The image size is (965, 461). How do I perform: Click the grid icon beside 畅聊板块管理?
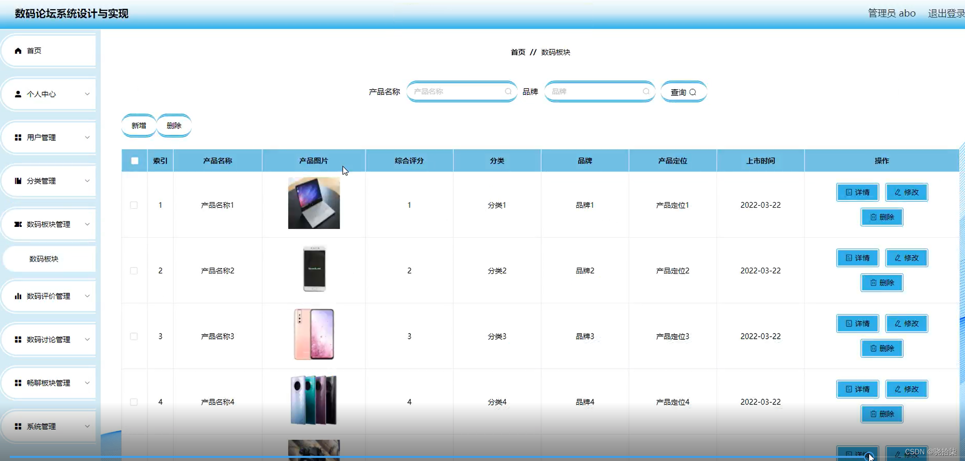[x=18, y=383]
